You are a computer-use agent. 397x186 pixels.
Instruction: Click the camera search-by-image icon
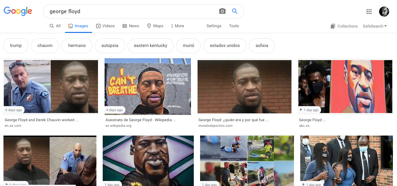pyautogui.click(x=222, y=11)
